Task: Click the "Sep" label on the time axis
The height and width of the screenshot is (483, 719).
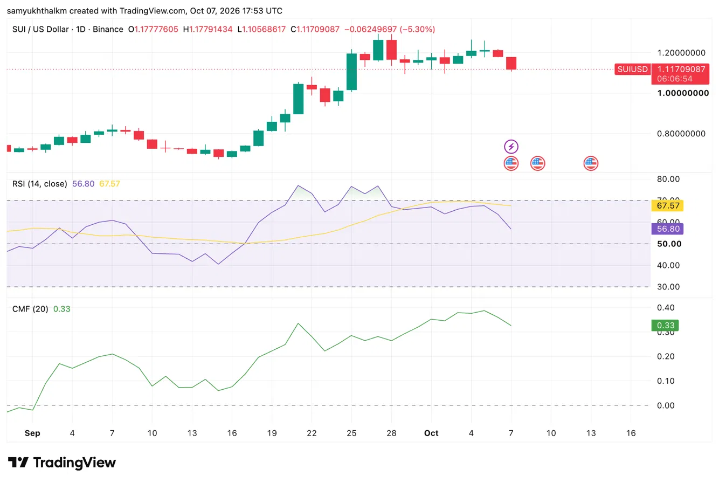Action: (x=32, y=433)
